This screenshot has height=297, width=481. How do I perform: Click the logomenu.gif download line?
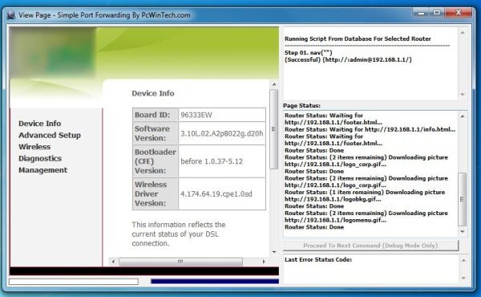click(x=366, y=217)
